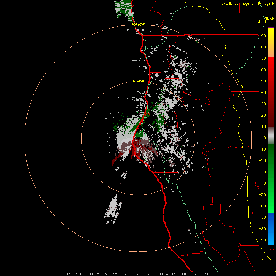Select the 0 knot value on colorbar
276x276 pixels.
click(265, 138)
